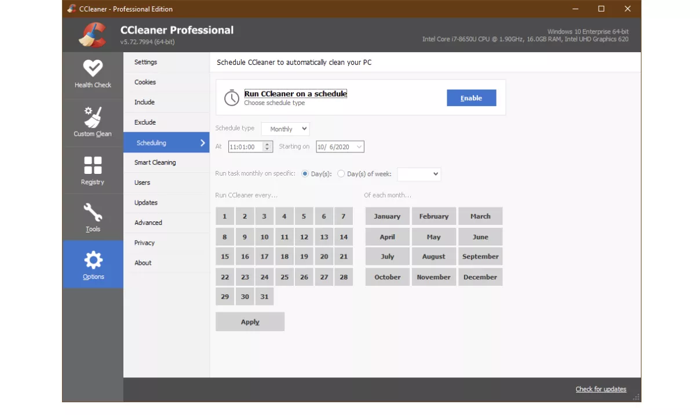Open the Registry grid icon
The height and width of the screenshot is (415, 700).
[x=93, y=165]
